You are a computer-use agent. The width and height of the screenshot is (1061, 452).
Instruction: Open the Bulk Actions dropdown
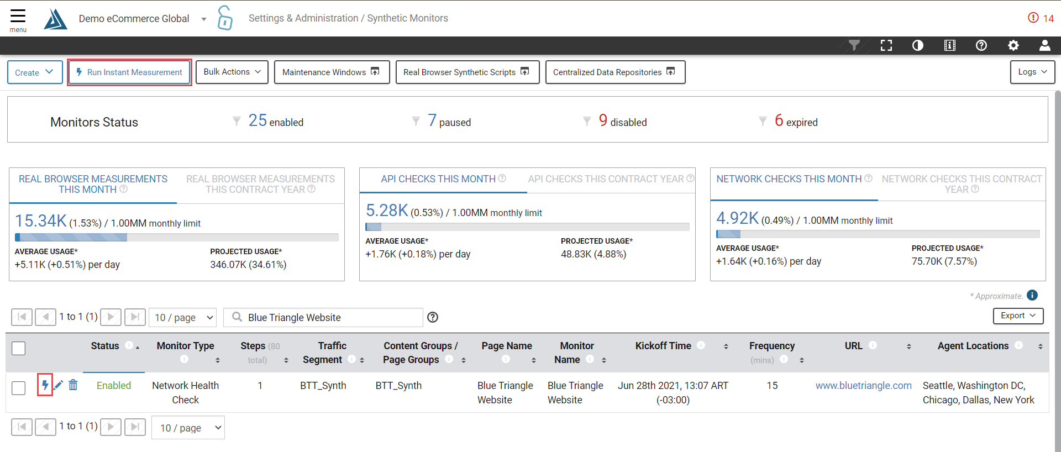tap(232, 72)
